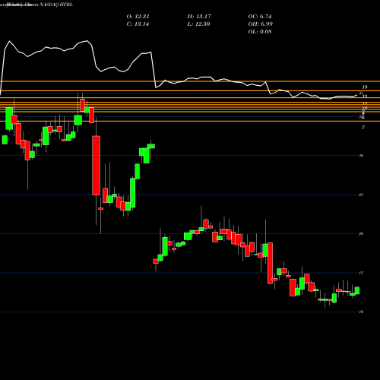Select the high value H: 13.17
Viewport: 380px width, 380px height.
(x=199, y=17)
